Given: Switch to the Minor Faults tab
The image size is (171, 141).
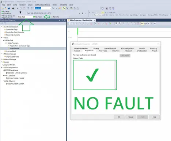Looking at the screenshot, I should click(x=103, y=51).
